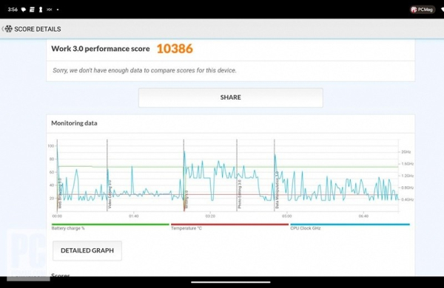The height and width of the screenshot is (288, 444).
Task: Click the 3:56 clock in status bar
Action: (13, 10)
